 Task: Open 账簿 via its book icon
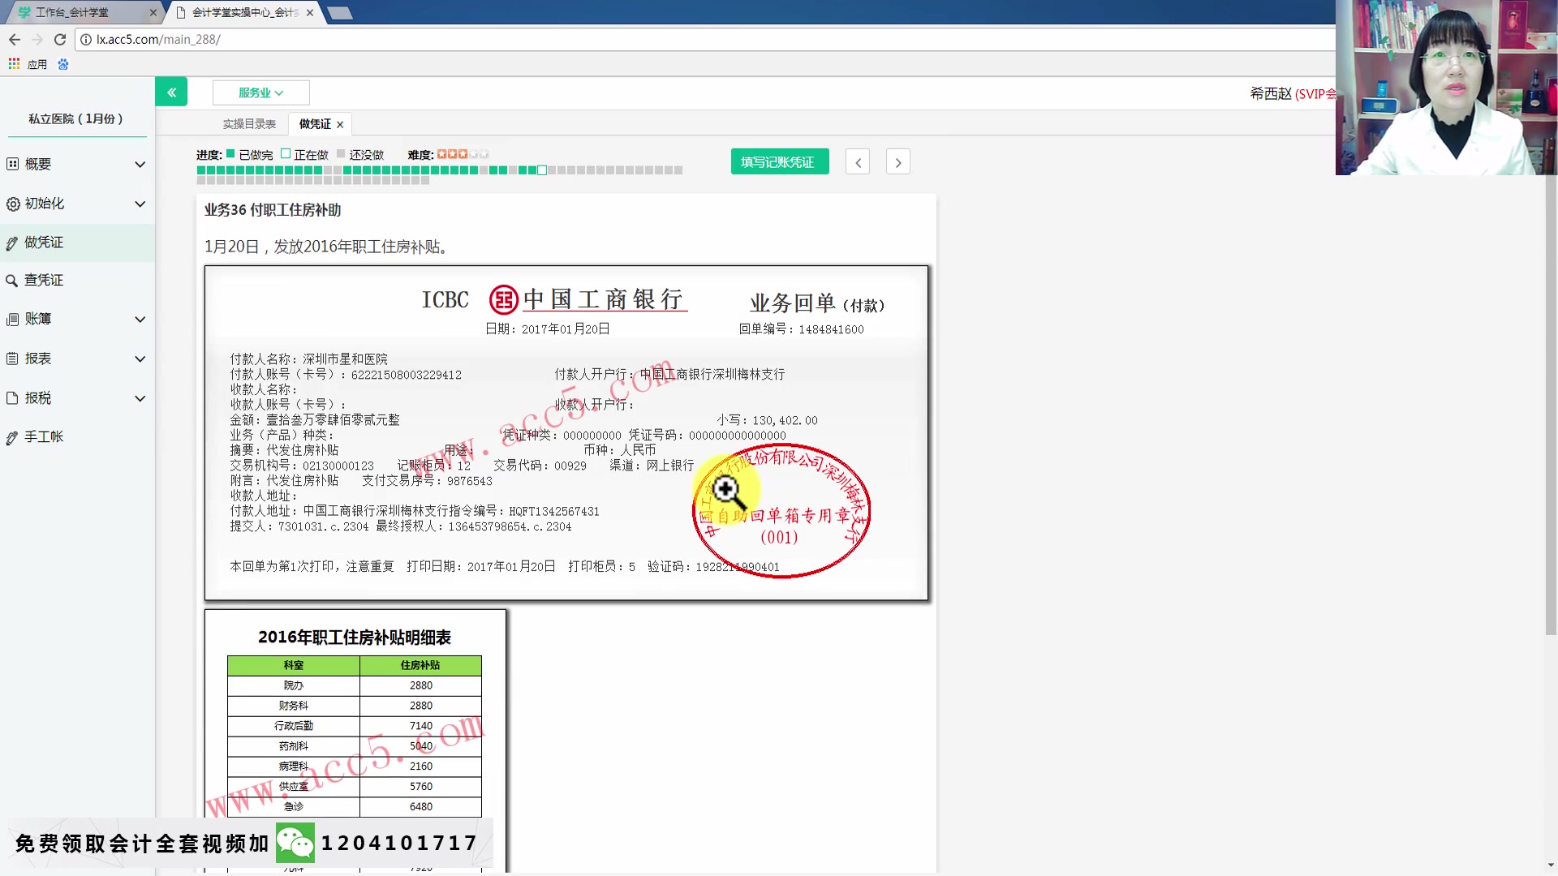point(12,319)
